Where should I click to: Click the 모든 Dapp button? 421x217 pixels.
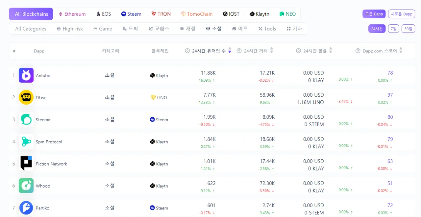(374, 14)
